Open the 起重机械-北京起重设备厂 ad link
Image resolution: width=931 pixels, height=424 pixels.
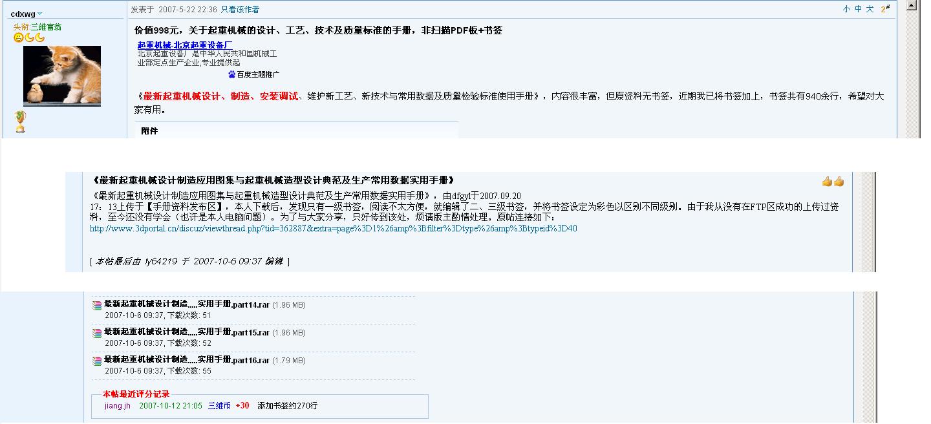click(185, 45)
